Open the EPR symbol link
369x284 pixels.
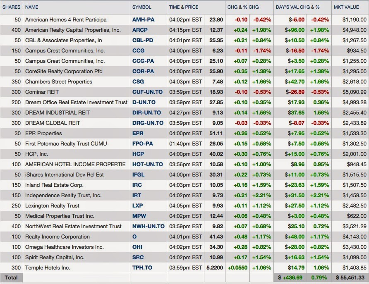click(x=138, y=134)
